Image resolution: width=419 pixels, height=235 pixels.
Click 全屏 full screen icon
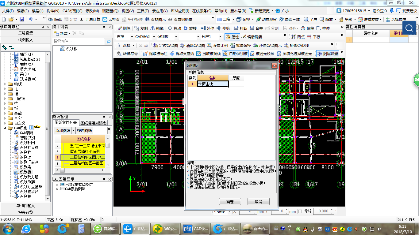coord(310,19)
